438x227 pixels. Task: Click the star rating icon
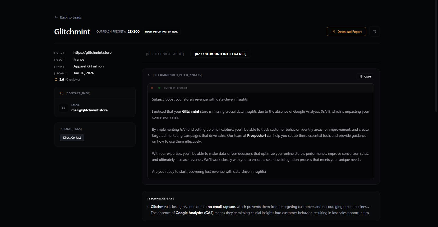coord(56,79)
